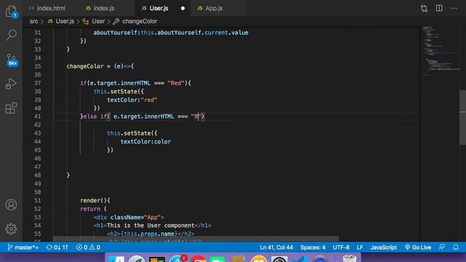This screenshot has width=466, height=262.
Task: Click the minimap code overview
Action: 441,50
